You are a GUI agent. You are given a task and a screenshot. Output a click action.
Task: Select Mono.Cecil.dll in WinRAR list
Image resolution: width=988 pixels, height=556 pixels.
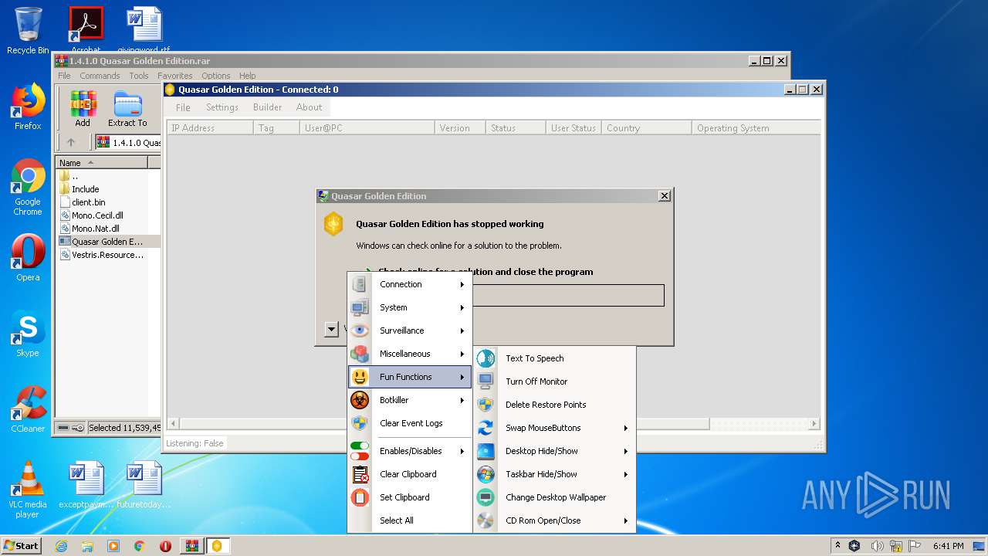[x=97, y=215]
